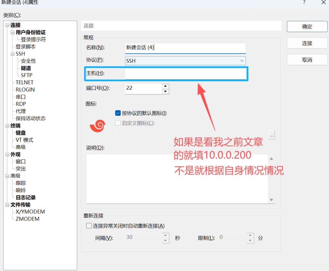Select 代理 proxy in category tree
The width and height of the screenshot is (329, 271).
21,111
